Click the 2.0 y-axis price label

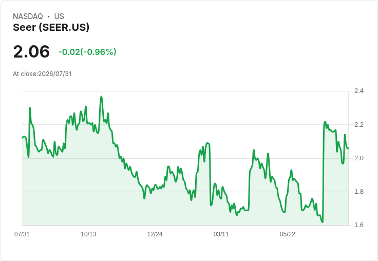click(x=358, y=158)
